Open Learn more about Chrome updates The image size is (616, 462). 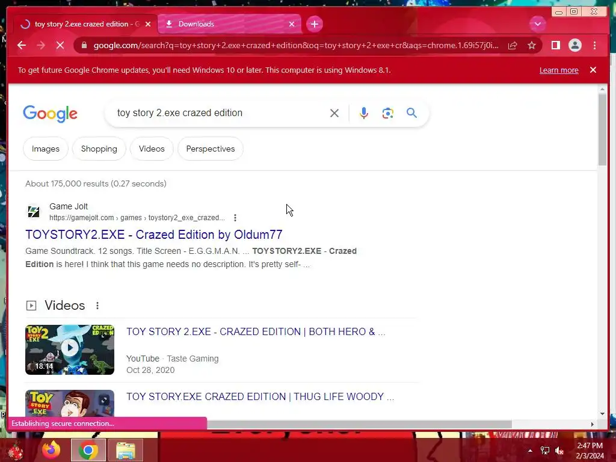click(x=559, y=70)
